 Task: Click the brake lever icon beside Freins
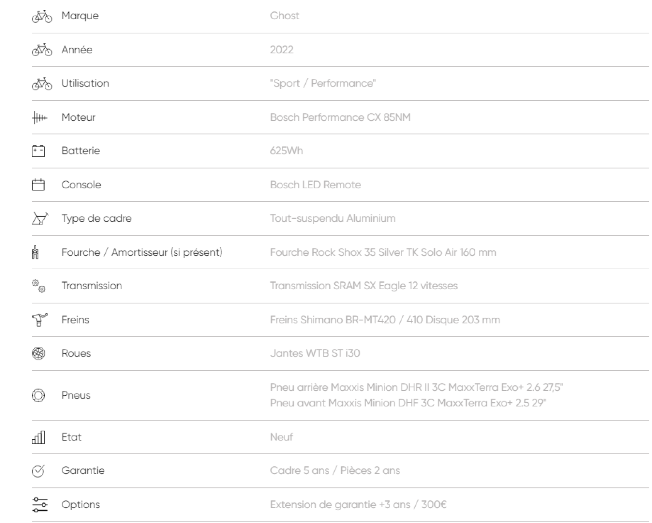coord(39,320)
